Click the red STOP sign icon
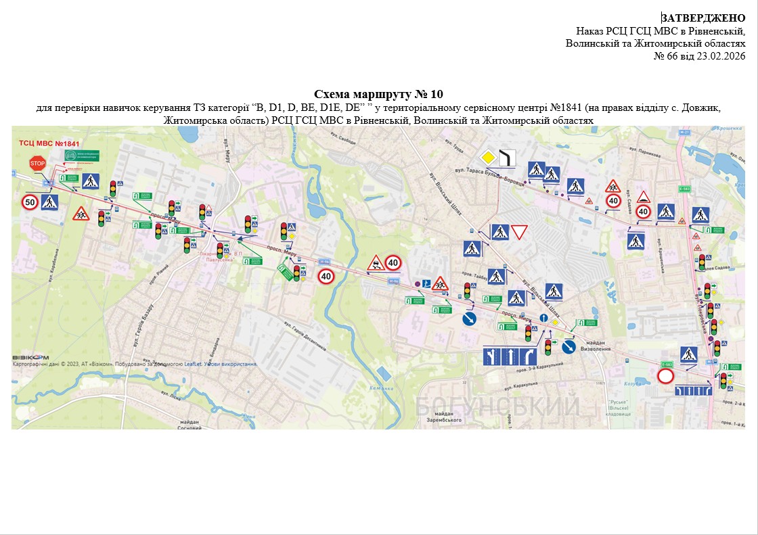Screen dimensions: 758x535 click(37, 163)
